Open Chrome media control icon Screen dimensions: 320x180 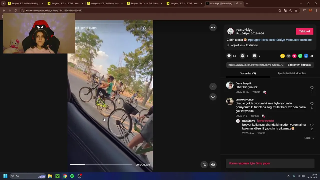(x=304, y=10)
